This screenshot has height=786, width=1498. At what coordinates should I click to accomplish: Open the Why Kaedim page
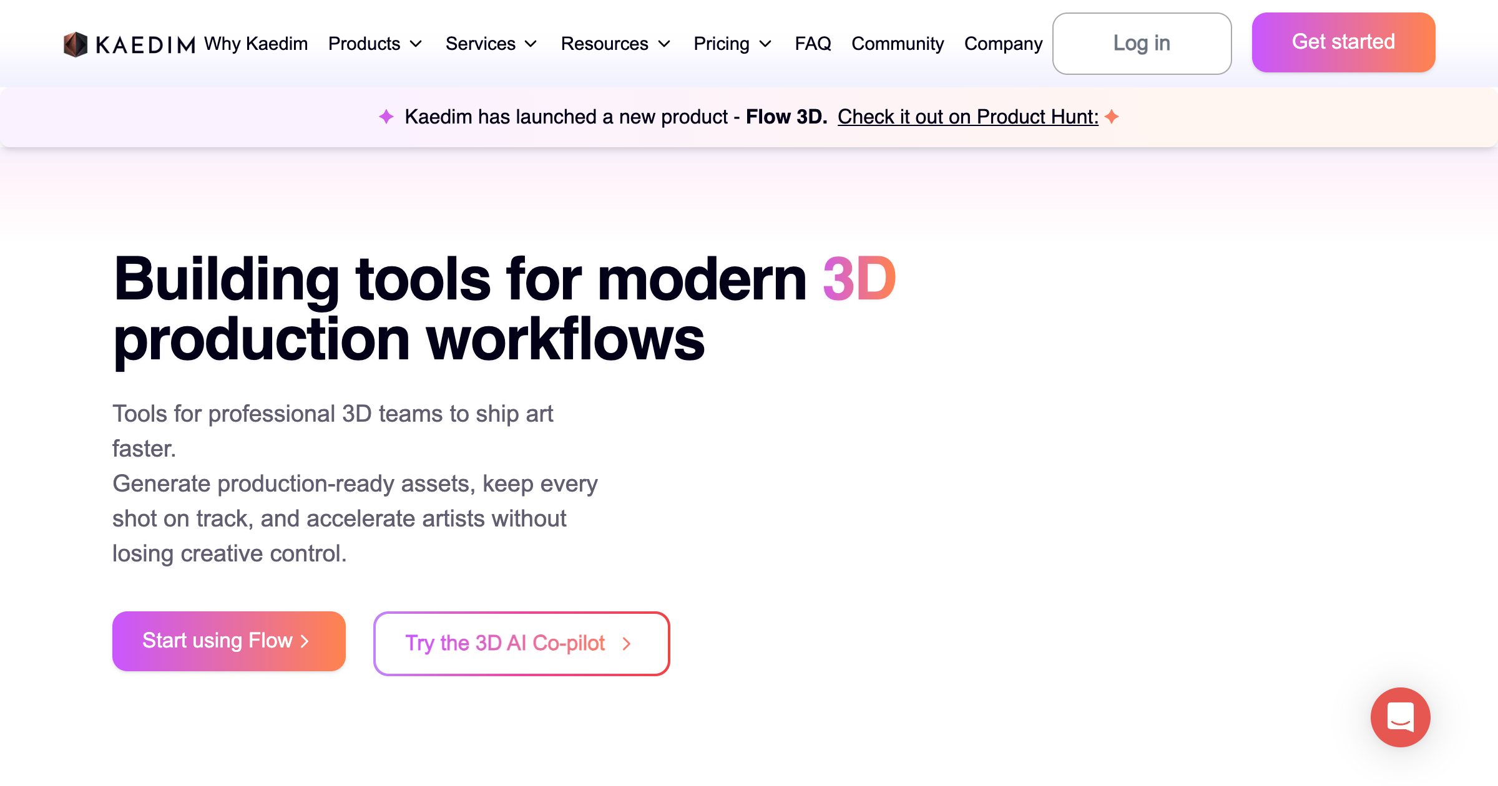tap(256, 44)
